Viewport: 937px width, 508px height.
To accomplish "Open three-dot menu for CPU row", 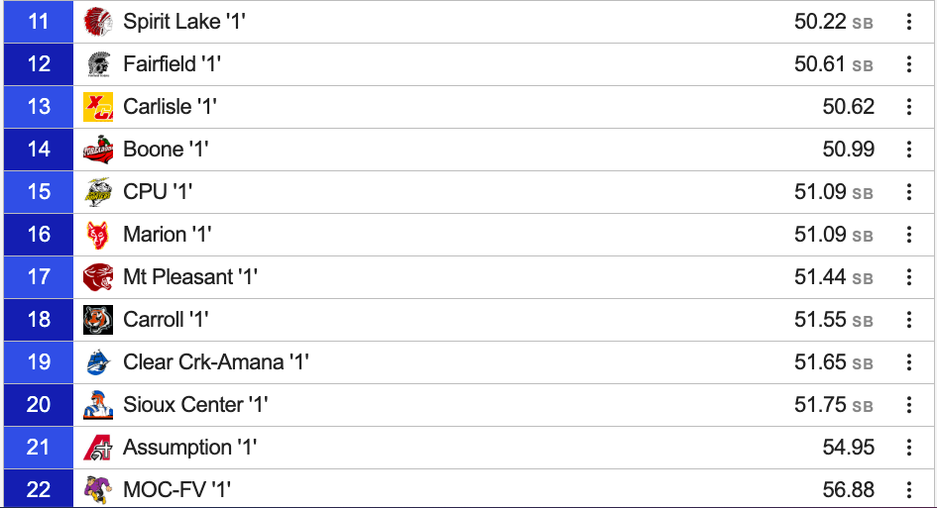I will point(909,192).
